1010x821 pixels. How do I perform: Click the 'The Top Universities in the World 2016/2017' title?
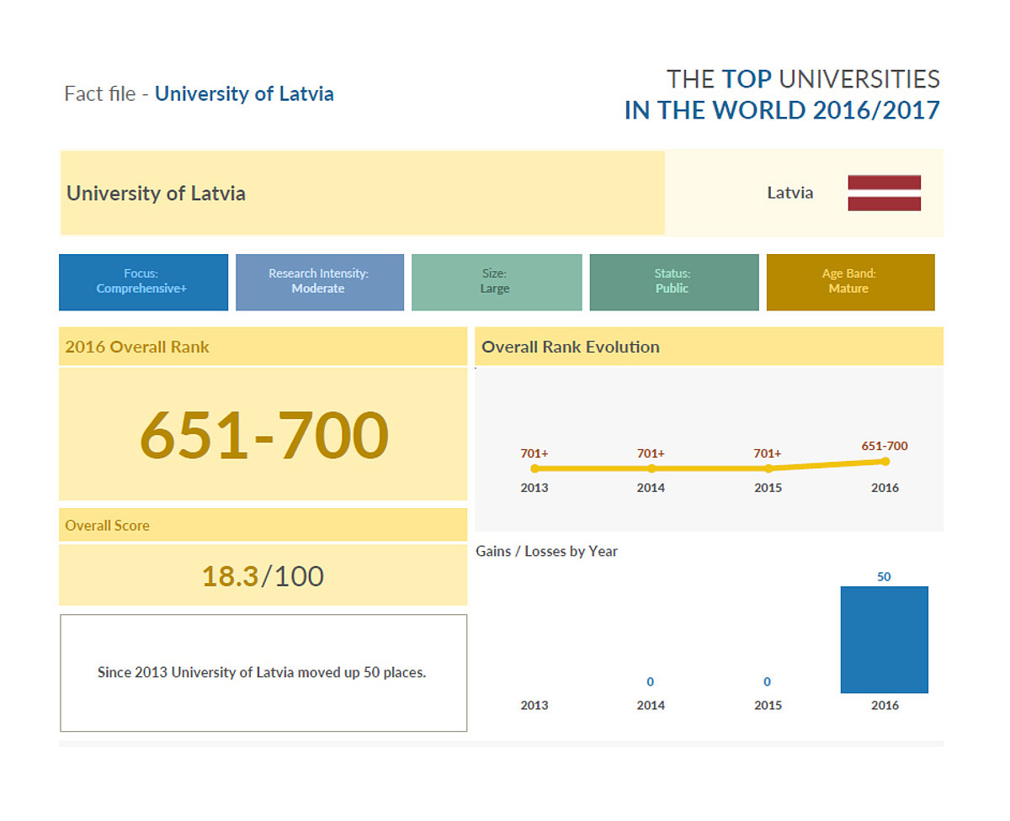pos(782,94)
